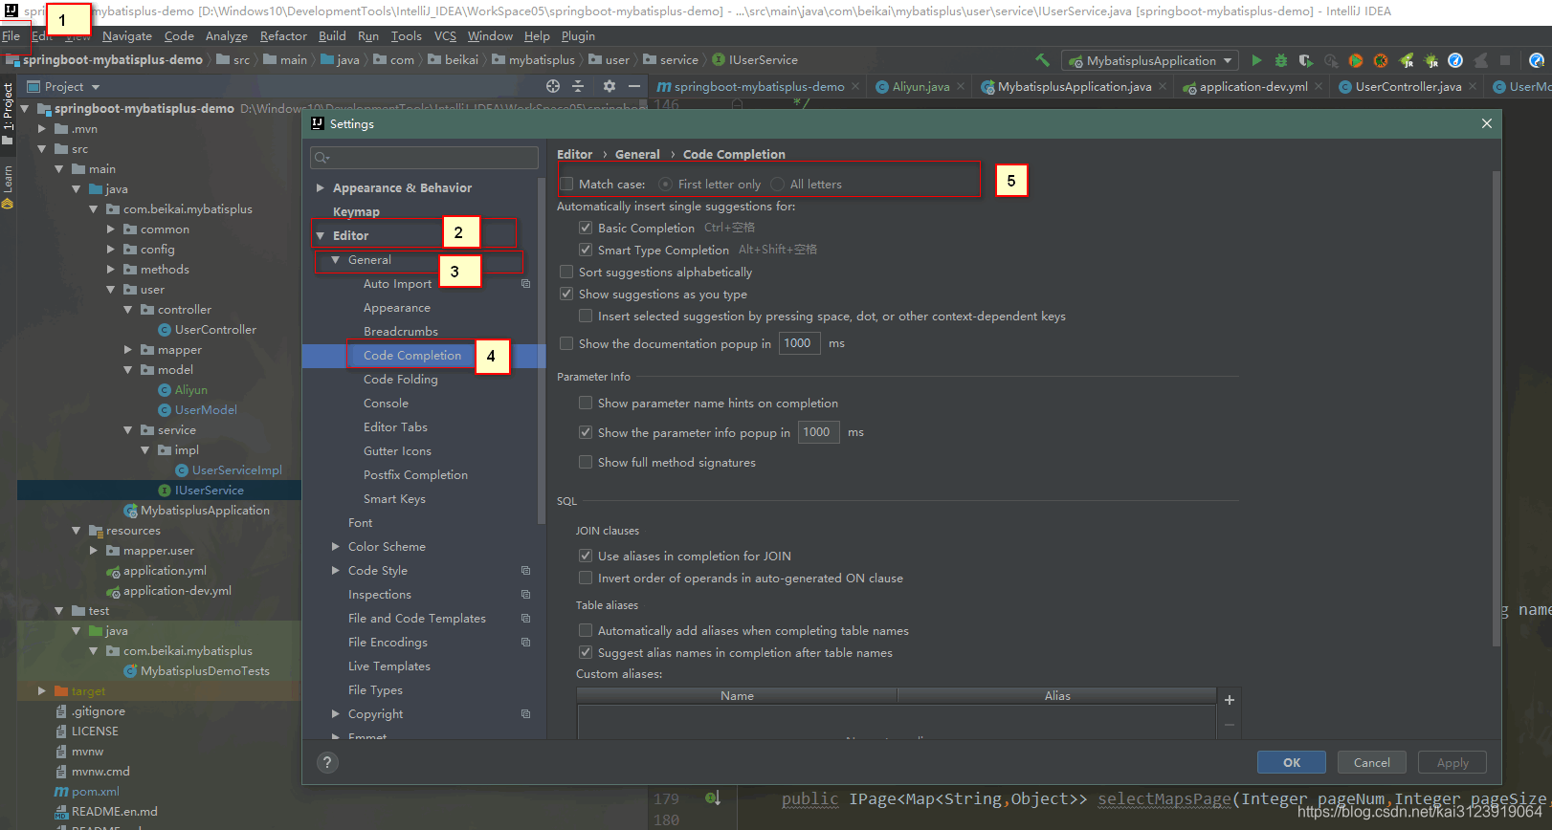The width and height of the screenshot is (1552, 830).
Task: Click the orange circular debug icon
Action: (x=1381, y=60)
